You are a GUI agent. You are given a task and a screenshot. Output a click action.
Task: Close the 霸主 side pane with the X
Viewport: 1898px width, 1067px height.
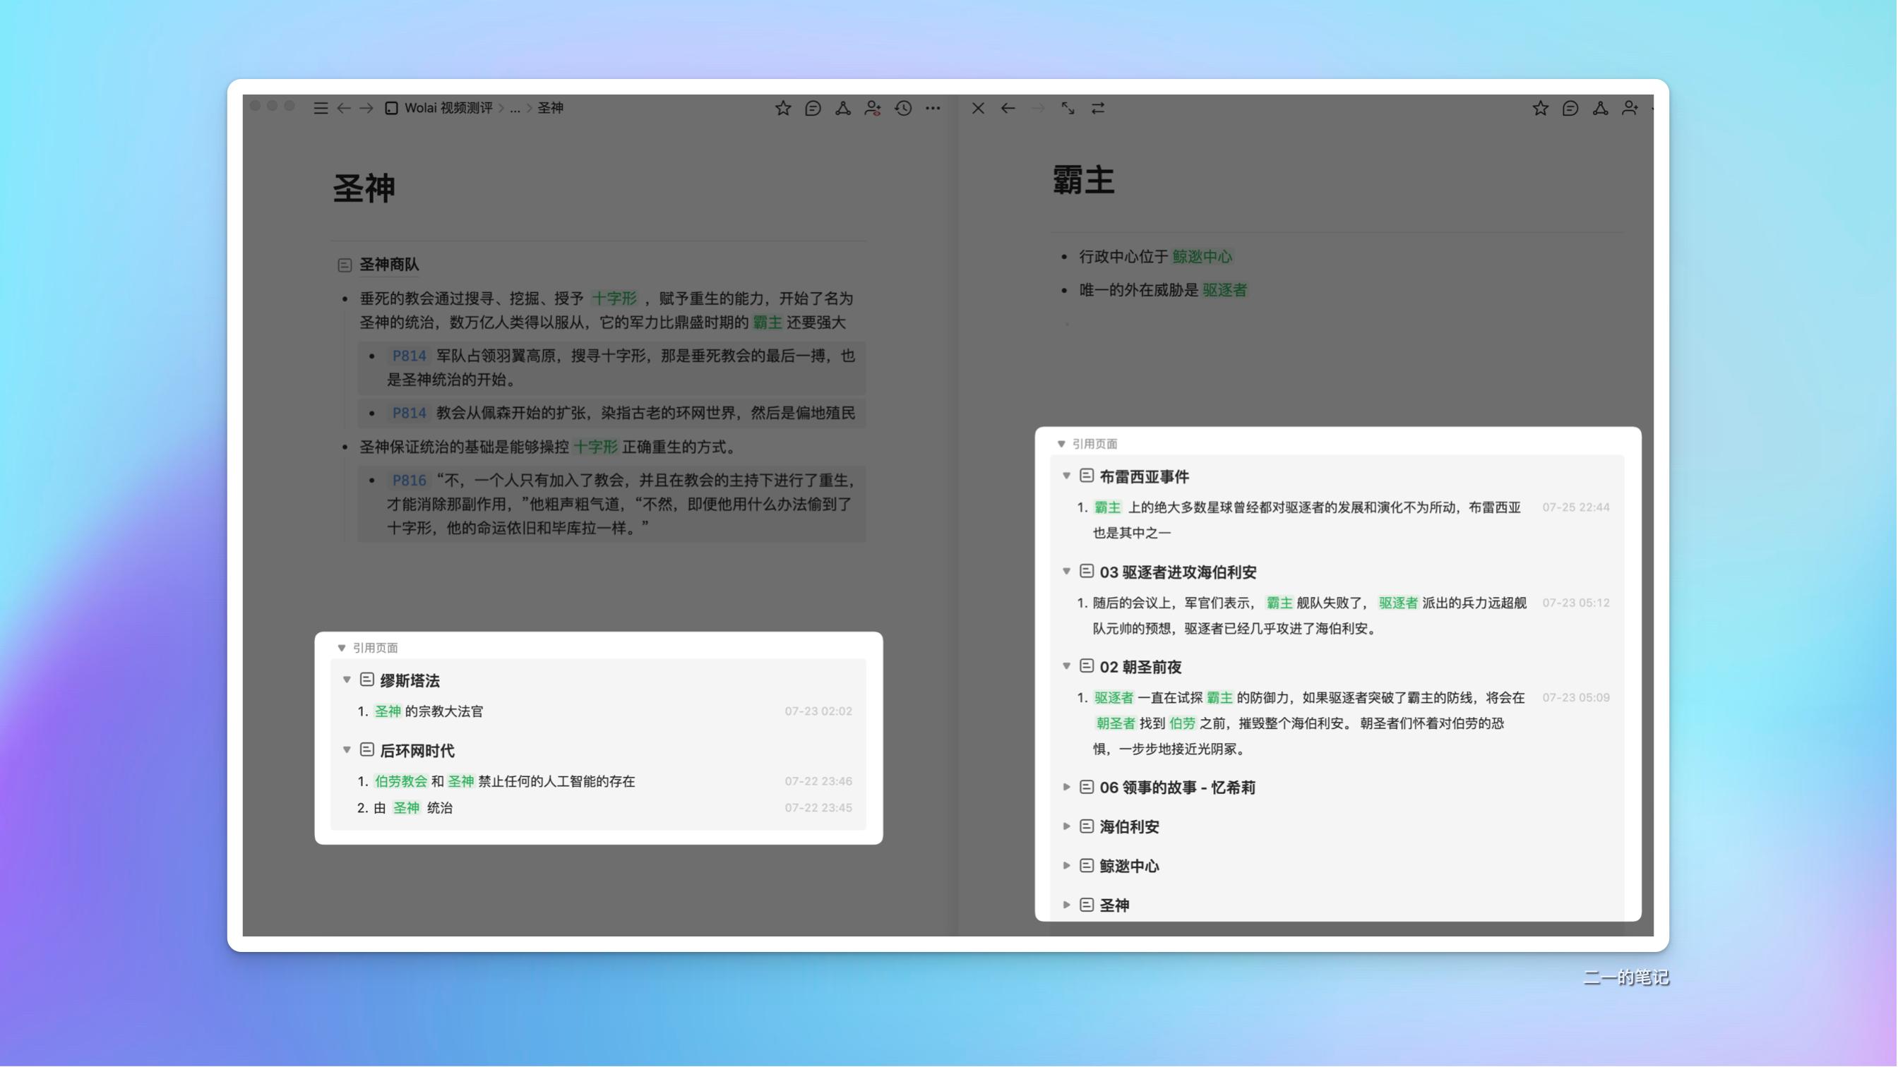(978, 108)
